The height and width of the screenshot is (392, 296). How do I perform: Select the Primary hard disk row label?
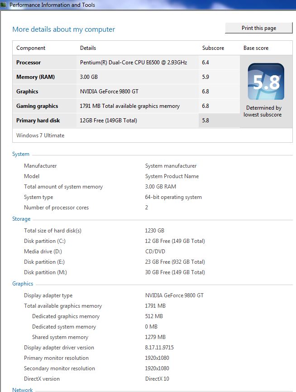click(x=38, y=121)
